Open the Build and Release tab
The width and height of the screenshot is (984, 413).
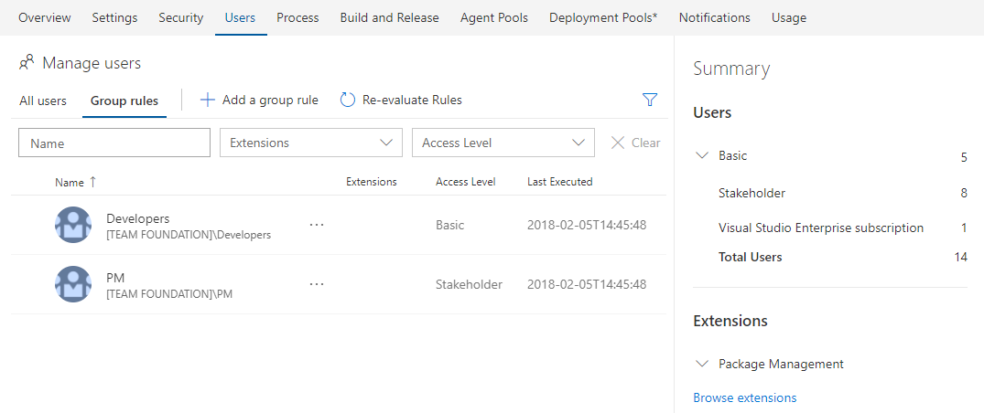tap(389, 17)
